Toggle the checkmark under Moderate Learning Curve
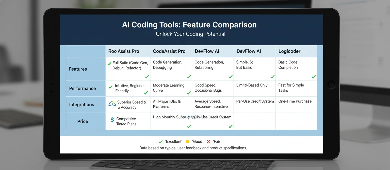The width and height of the screenshot is (390, 170). 189,93
